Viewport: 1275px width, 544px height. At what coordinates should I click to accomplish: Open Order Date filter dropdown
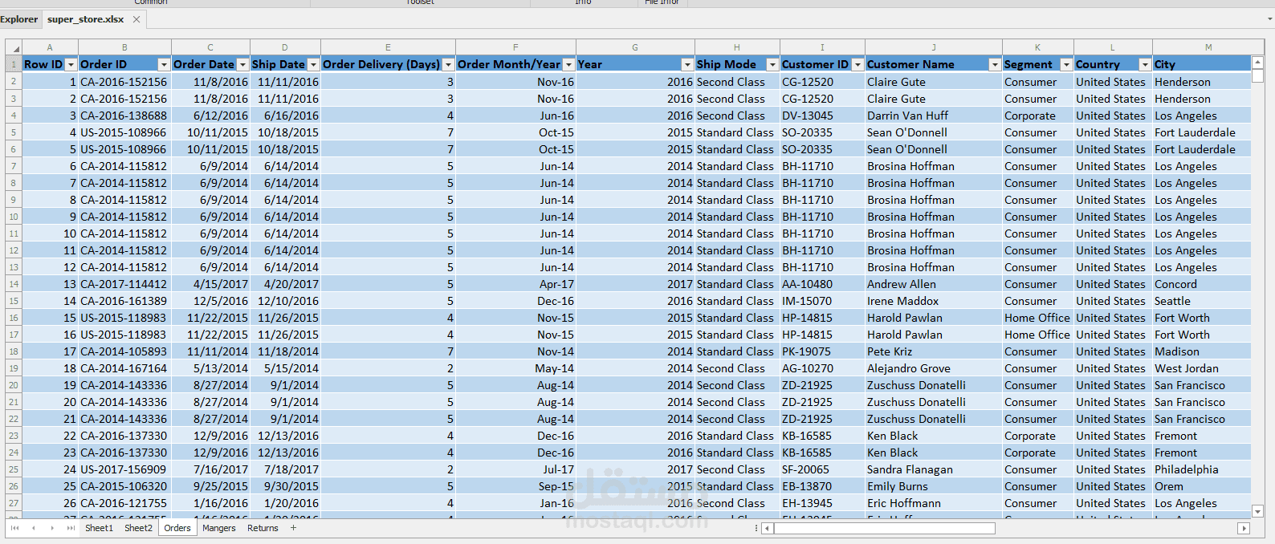click(x=242, y=64)
